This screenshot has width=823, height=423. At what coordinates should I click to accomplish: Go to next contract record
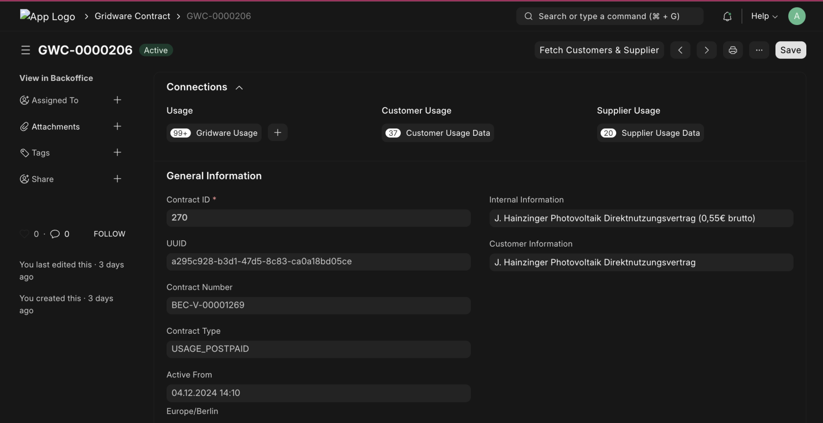coord(706,50)
